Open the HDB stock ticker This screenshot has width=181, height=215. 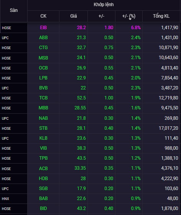coord(43,179)
